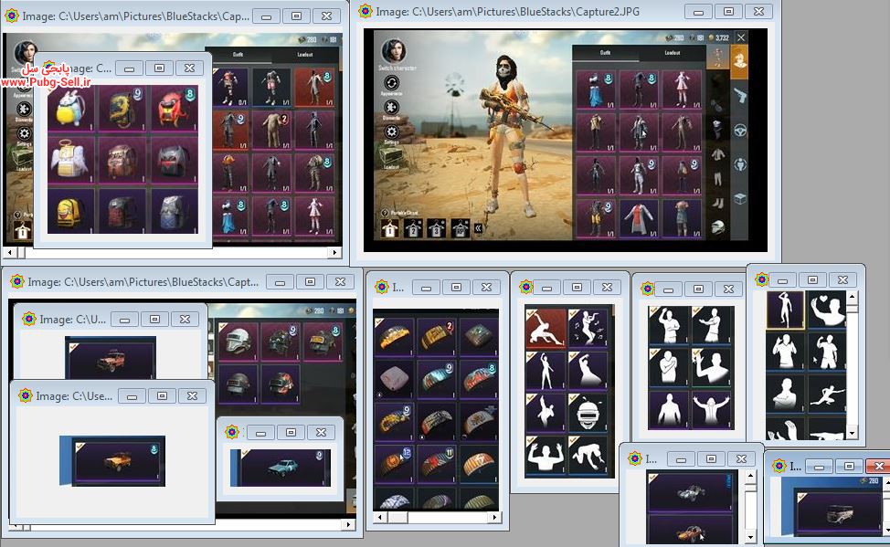
Task: Select yellow-pants level 9 outfit in Capture2
Action: [x=596, y=219]
